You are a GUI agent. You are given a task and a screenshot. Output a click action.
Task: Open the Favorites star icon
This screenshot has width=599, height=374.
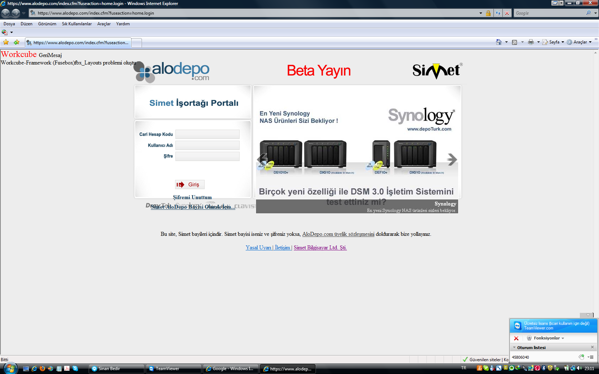(6, 42)
